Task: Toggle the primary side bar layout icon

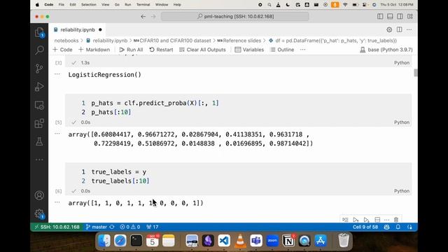Action: [380, 17]
